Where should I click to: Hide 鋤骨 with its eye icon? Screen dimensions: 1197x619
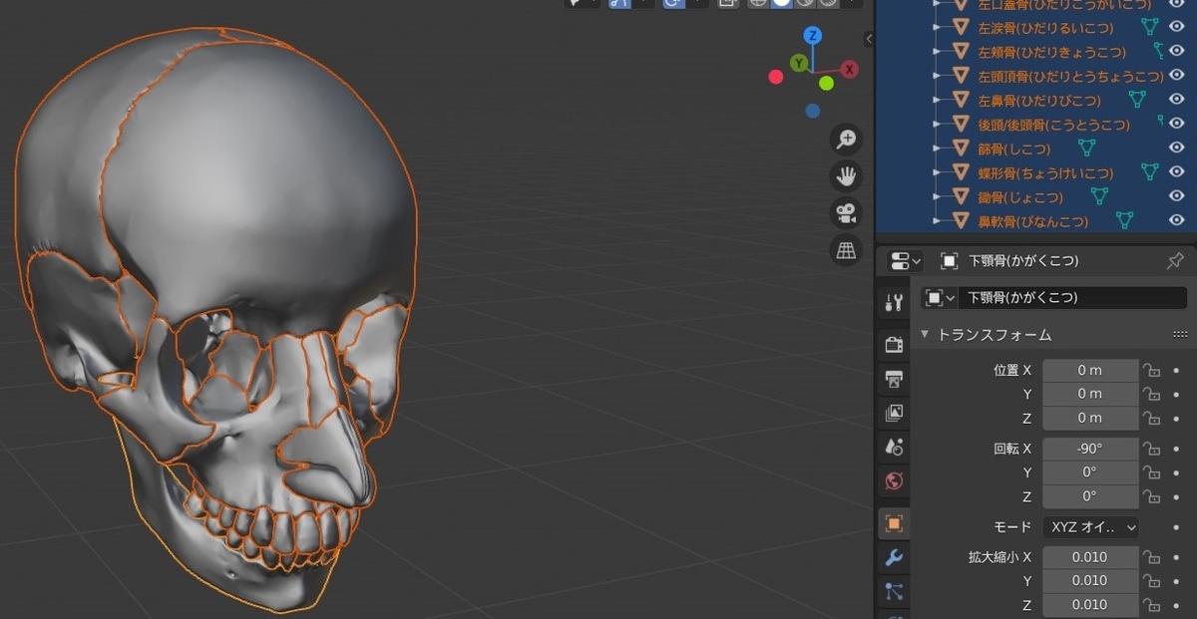pos(1177,196)
